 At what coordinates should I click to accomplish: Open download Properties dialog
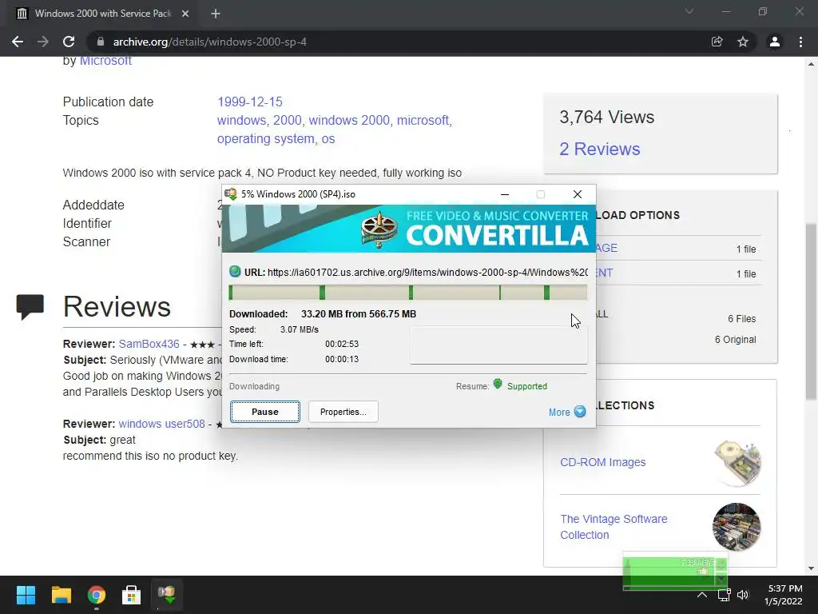click(343, 412)
